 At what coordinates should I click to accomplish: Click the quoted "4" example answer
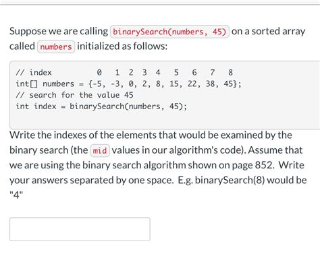click(16, 195)
